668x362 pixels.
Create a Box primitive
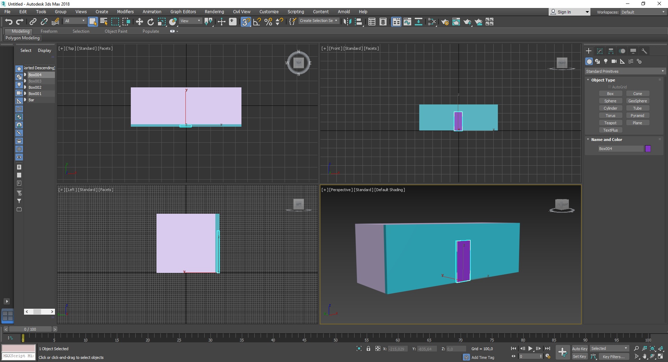pos(611,94)
